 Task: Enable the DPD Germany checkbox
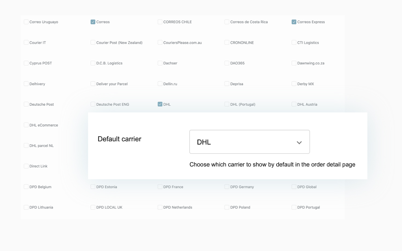[227, 187]
